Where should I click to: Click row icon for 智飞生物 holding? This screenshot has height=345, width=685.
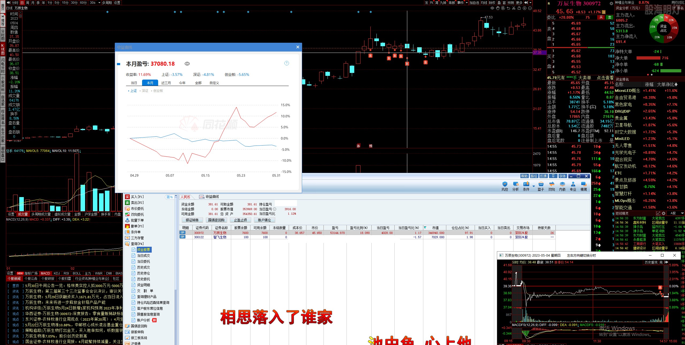pyautogui.click(x=182, y=237)
